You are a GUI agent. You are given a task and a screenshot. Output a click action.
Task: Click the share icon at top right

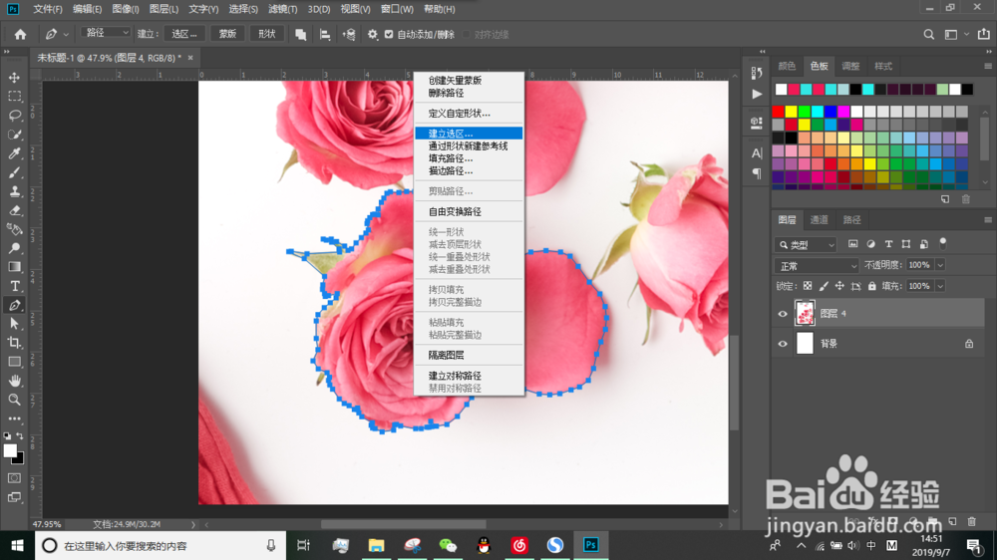(984, 34)
